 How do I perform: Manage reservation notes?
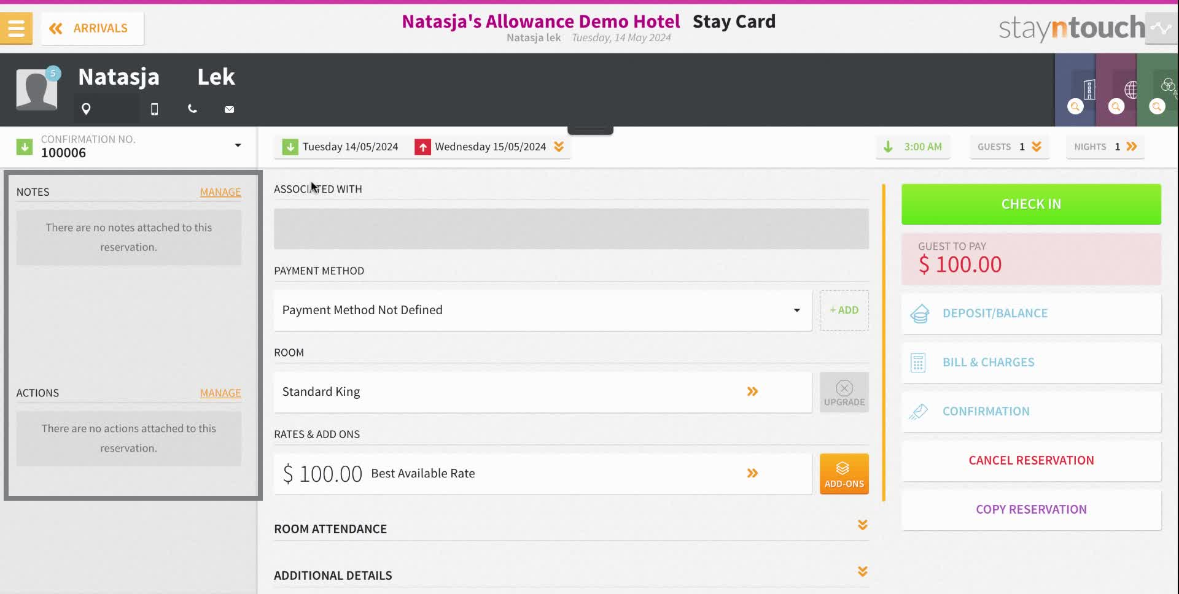tap(220, 192)
